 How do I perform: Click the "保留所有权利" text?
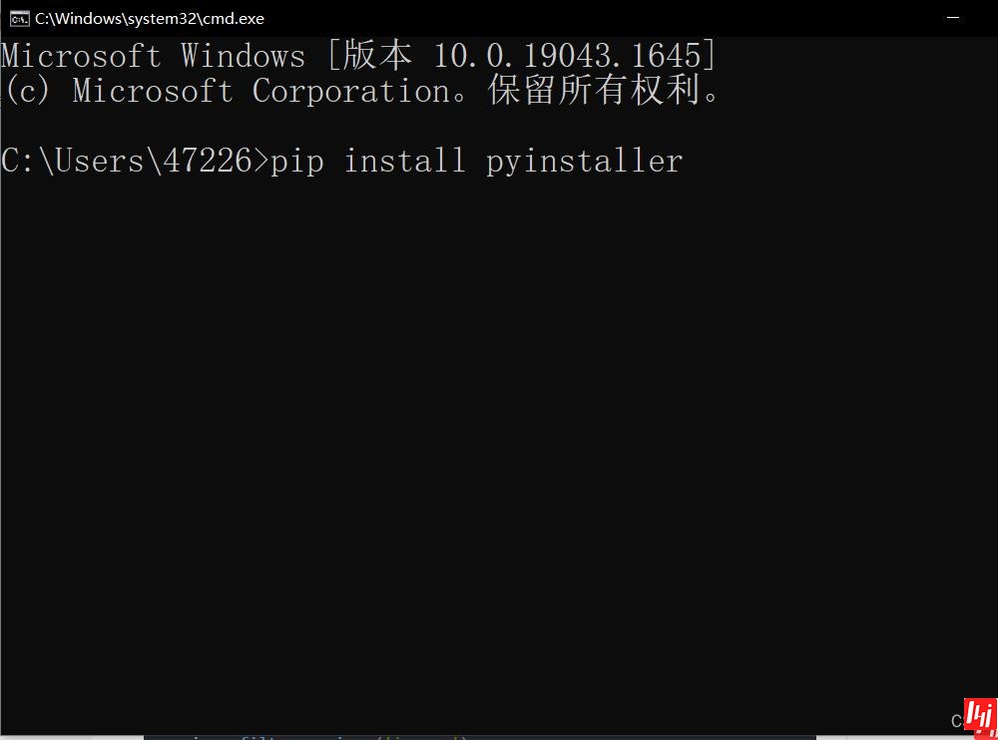(x=595, y=92)
